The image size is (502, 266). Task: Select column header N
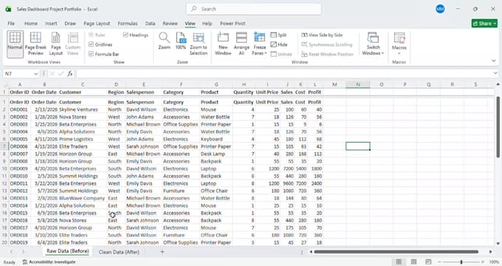(x=358, y=85)
